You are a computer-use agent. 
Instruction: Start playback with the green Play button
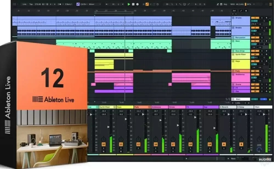(129, 4)
